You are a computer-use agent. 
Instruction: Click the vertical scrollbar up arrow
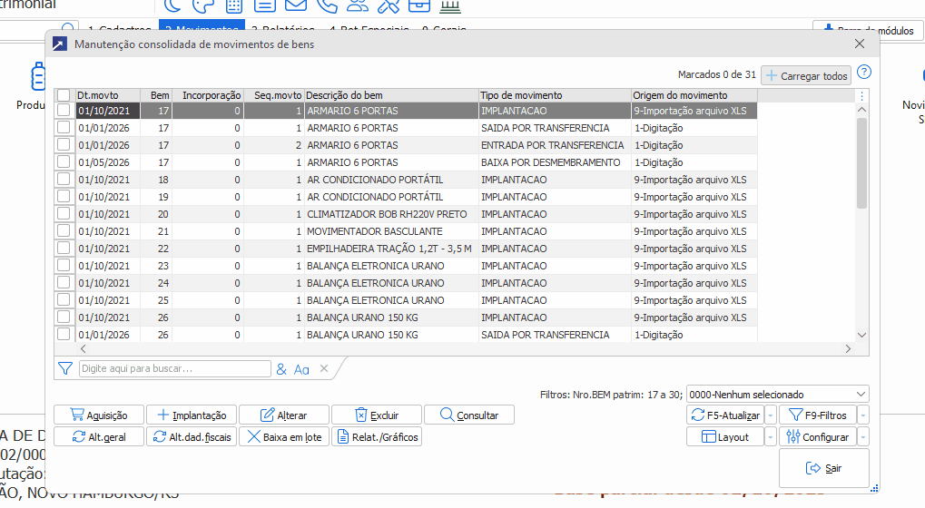coord(861,110)
